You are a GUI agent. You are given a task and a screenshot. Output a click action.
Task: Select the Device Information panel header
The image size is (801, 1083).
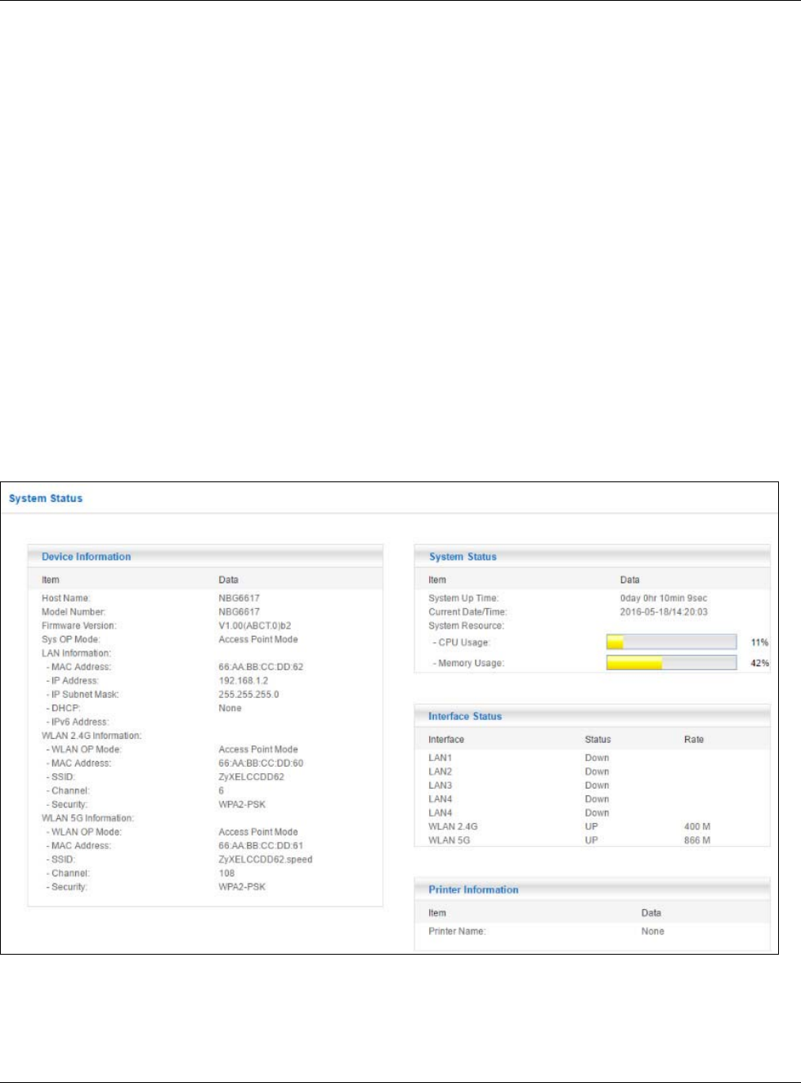pyautogui.click(x=205, y=557)
